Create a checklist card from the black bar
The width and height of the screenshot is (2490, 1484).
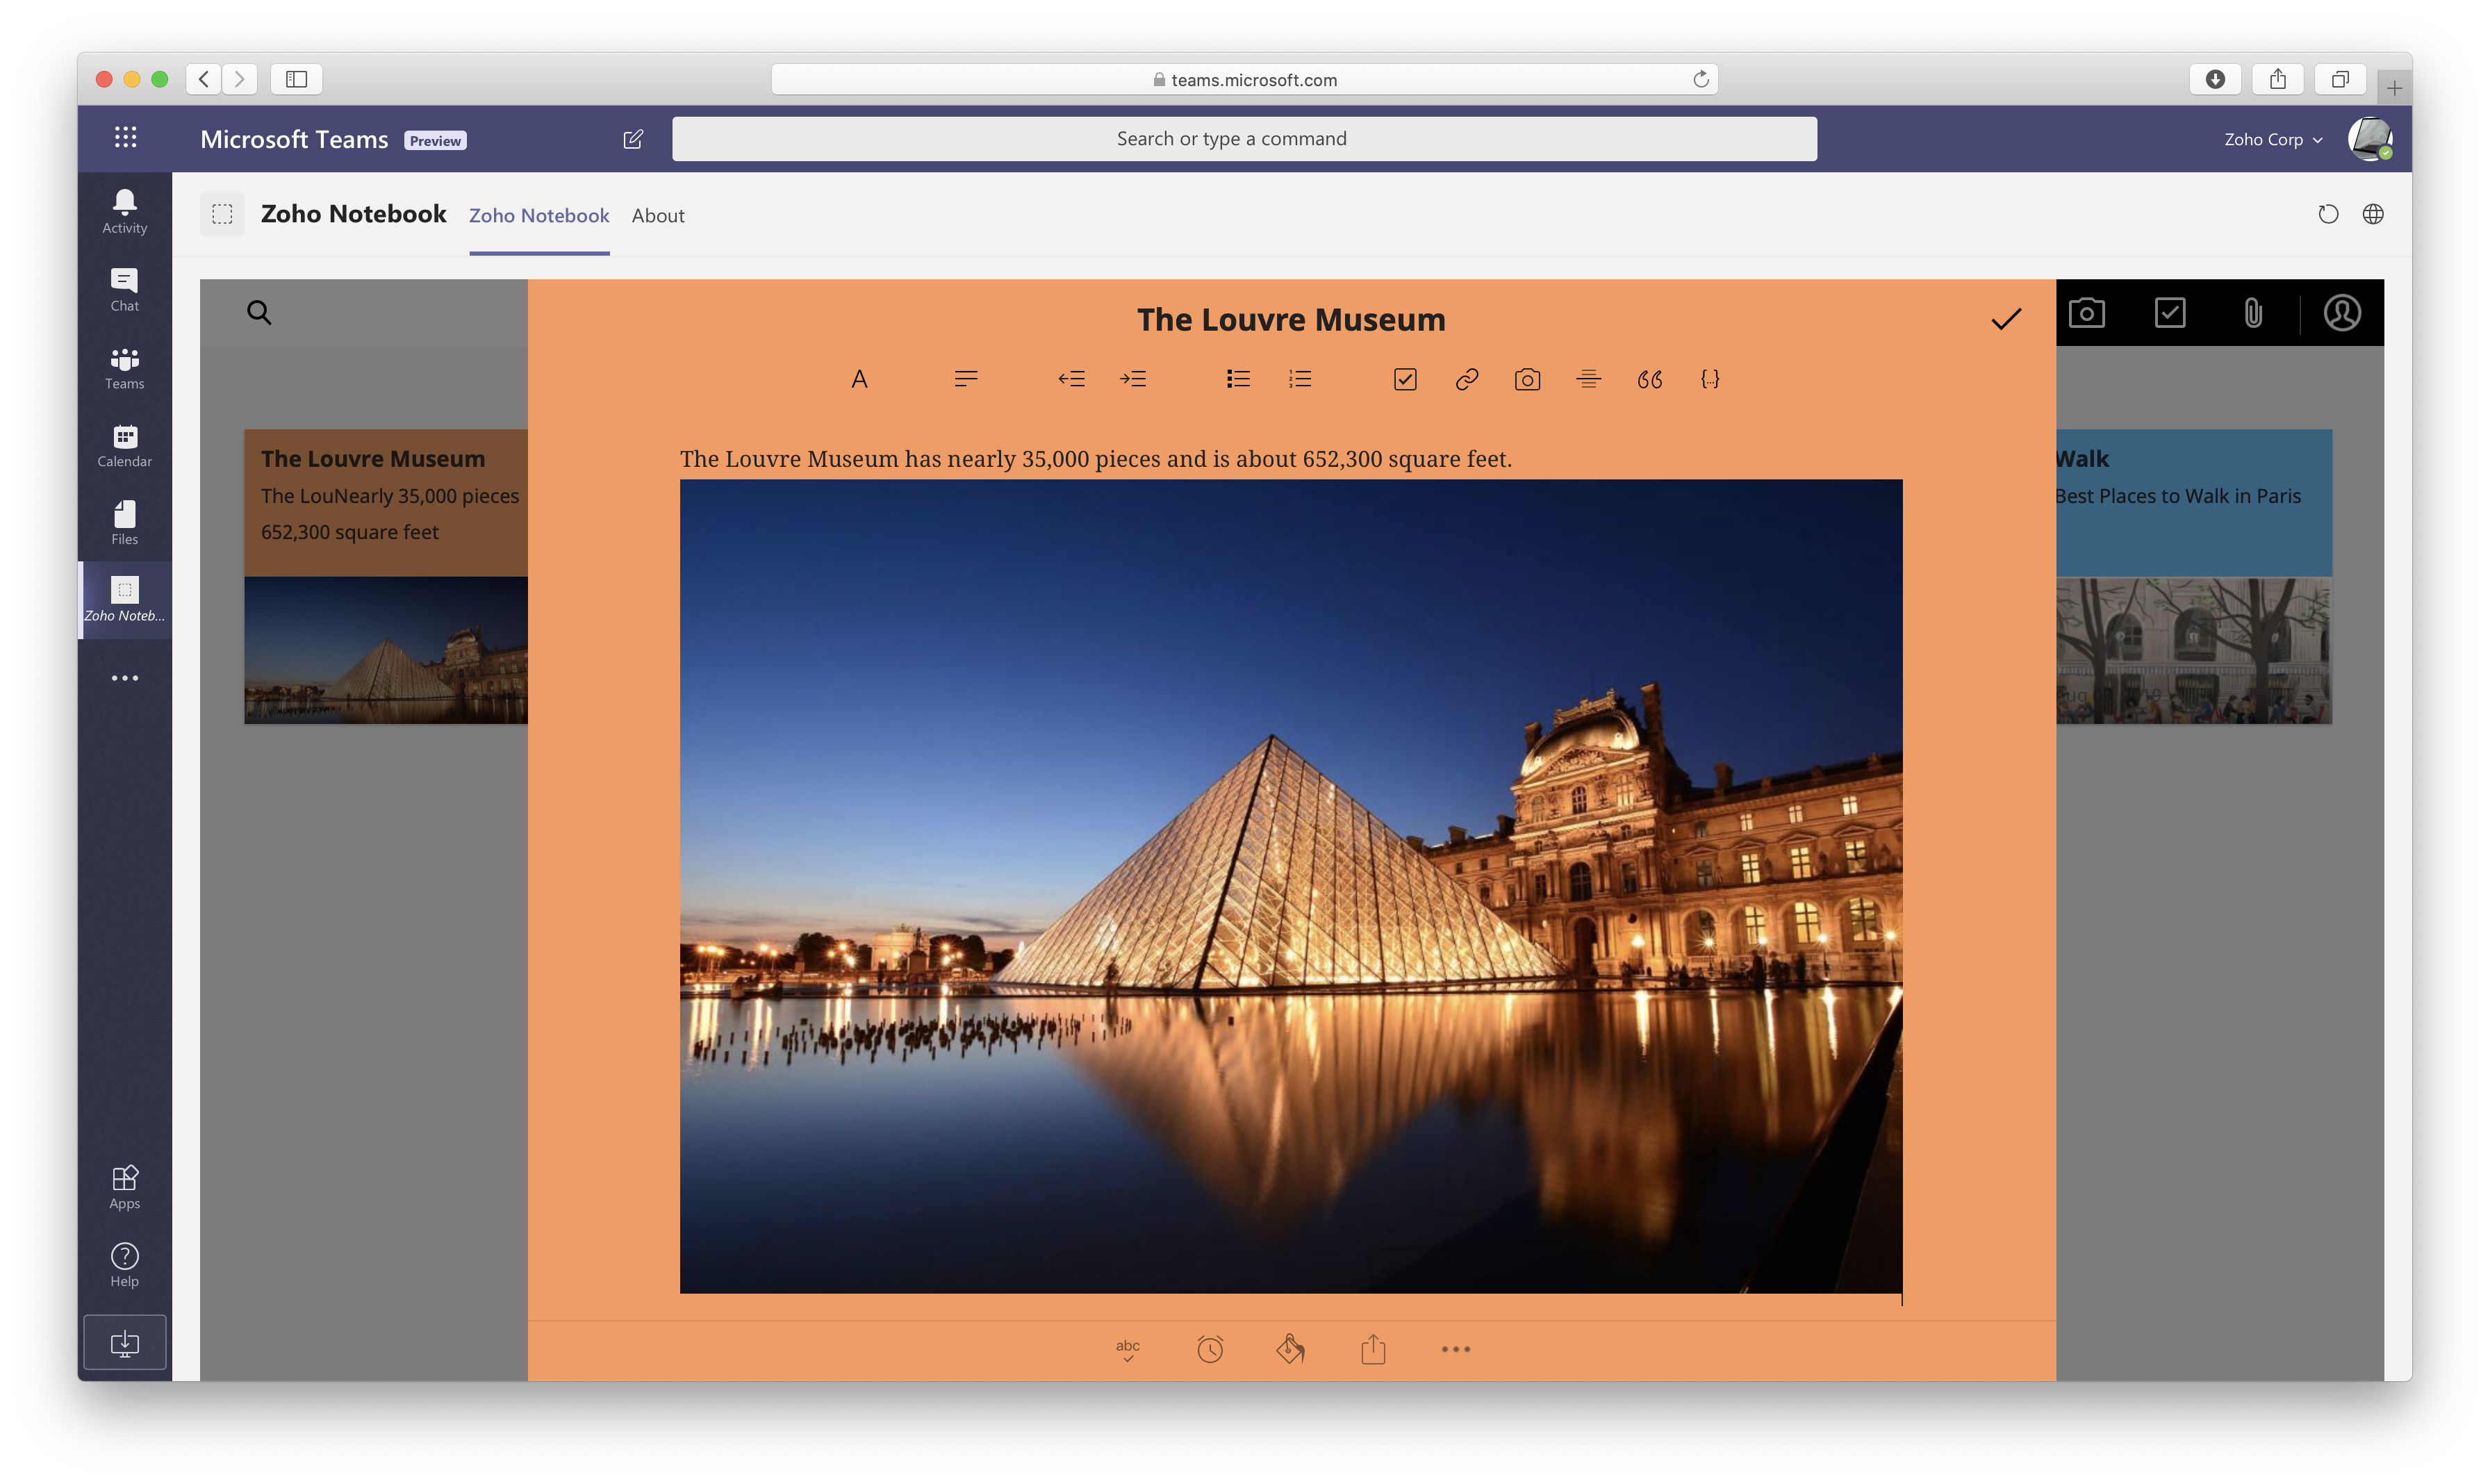(x=2169, y=313)
